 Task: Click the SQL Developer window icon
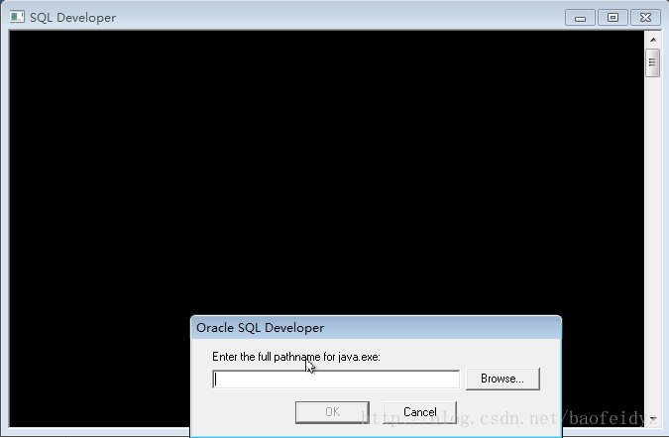point(17,17)
